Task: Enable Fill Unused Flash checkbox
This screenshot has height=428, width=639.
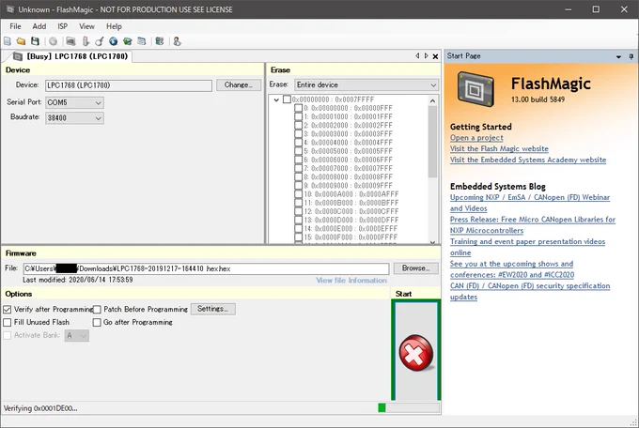Action: [7, 323]
